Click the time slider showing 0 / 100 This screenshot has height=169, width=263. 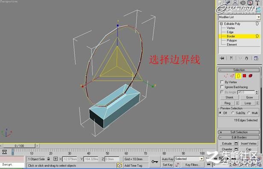tap(19, 146)
